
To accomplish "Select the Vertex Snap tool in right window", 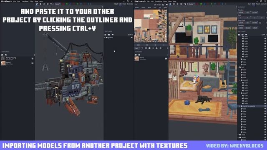I will [185, 4].
